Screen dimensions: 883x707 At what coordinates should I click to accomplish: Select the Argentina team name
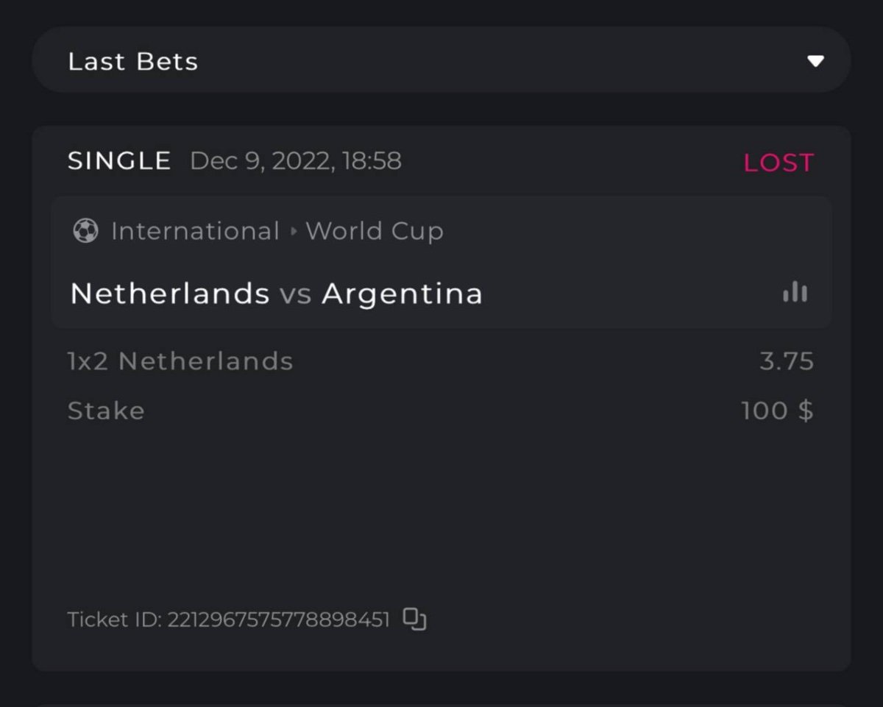click(402, 294)
